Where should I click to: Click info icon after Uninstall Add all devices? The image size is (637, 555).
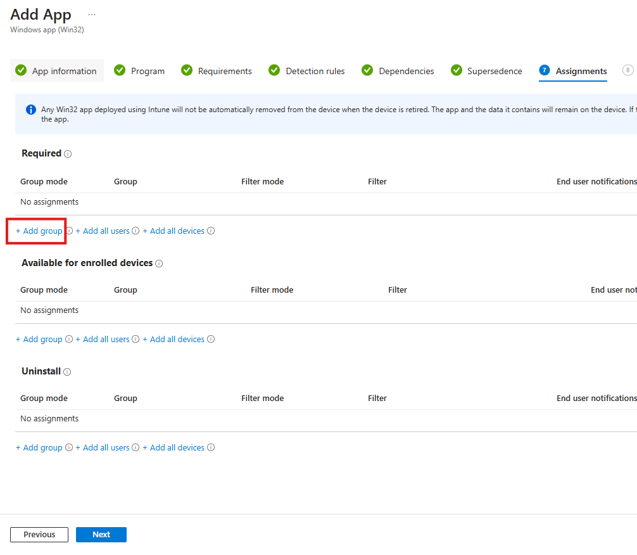click(211, 447)
